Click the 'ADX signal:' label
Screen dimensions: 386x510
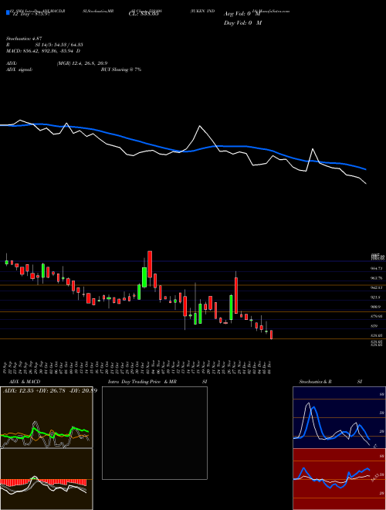click(x=19, y=70)
